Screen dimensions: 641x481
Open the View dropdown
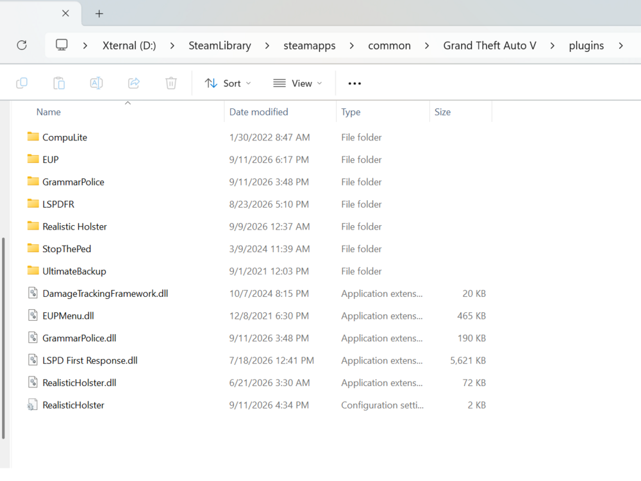coord(297,83)
